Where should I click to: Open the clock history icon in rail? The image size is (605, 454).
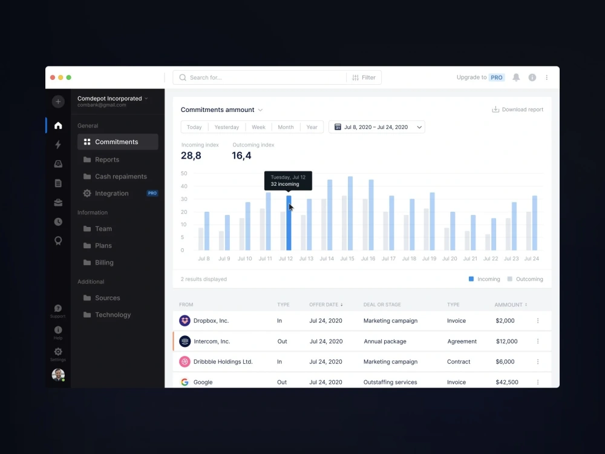(x=58, y=222)
